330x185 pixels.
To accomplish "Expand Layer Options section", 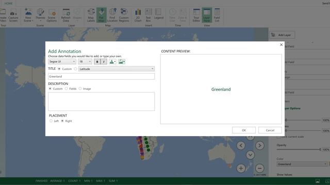I will coord(292,108).
